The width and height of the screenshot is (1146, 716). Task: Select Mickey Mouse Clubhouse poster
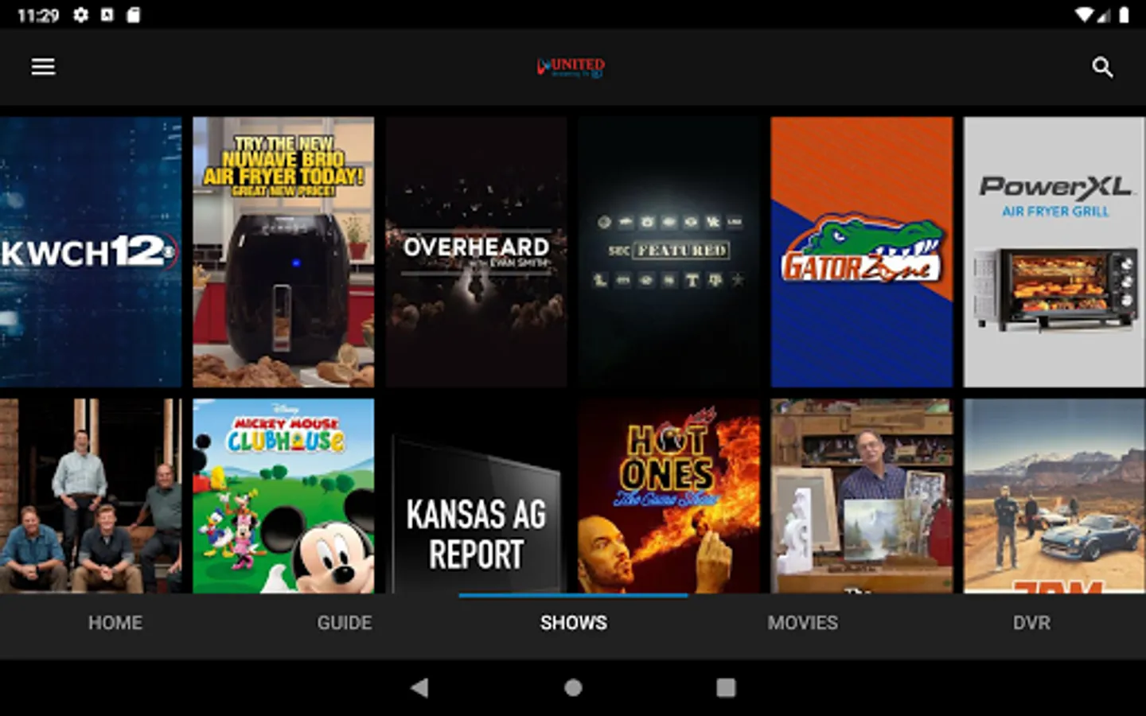click(283, 496)
